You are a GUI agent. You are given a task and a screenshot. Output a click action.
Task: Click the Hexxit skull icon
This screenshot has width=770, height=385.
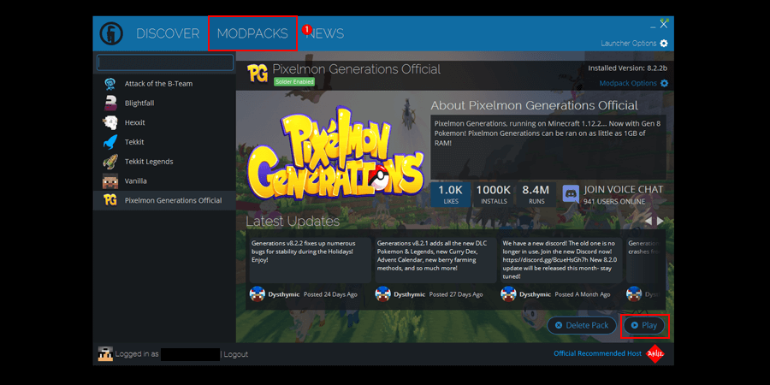[110, 122]
